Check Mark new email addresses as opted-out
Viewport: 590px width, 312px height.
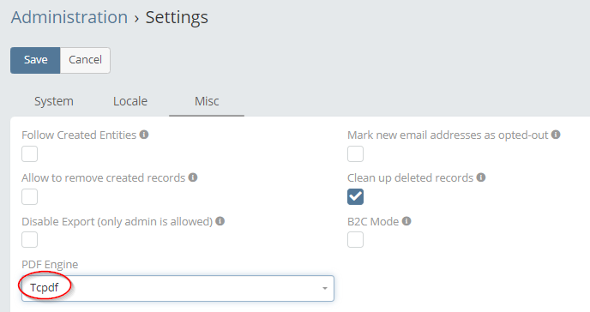(355, 153)
